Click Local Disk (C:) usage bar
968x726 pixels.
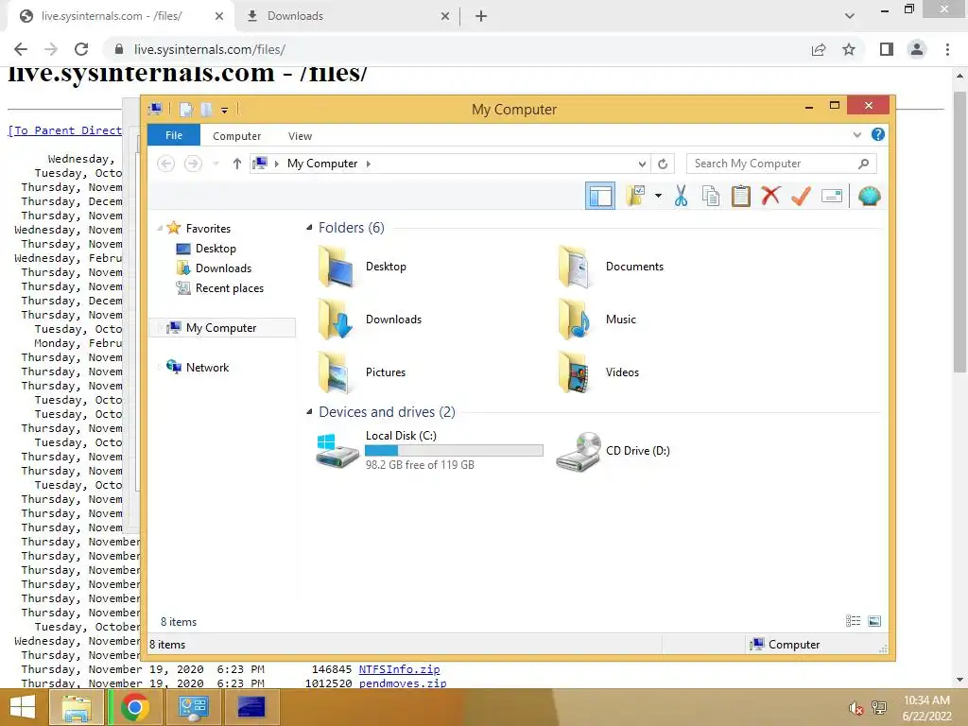point(455,451)
